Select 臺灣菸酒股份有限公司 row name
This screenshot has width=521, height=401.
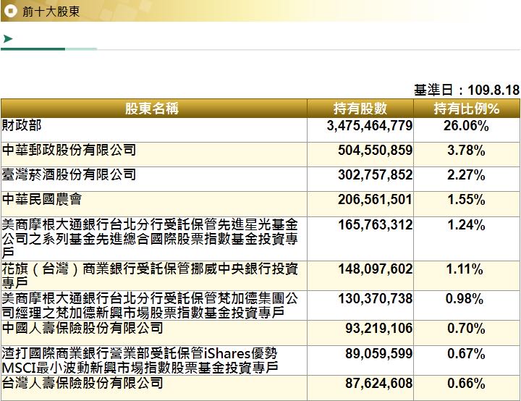tap(69, 174)
